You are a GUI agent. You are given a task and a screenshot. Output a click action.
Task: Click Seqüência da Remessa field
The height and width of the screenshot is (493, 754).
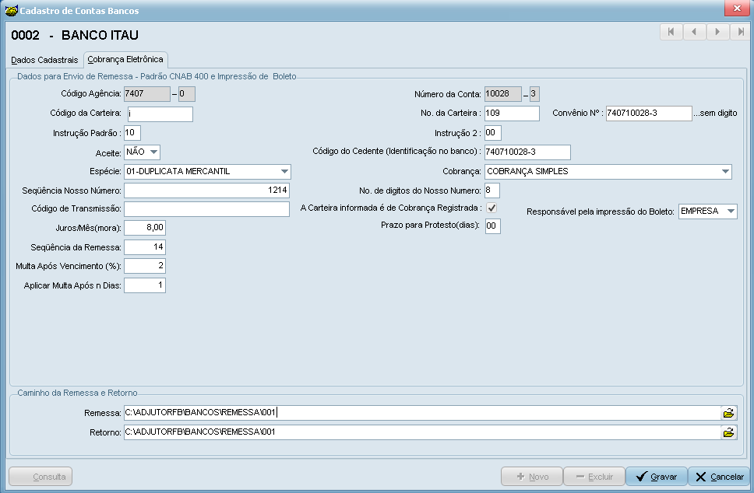pos(145,247)
